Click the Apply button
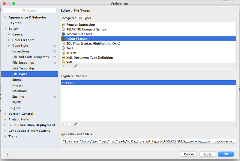240x161 pixels. point(207,154)
